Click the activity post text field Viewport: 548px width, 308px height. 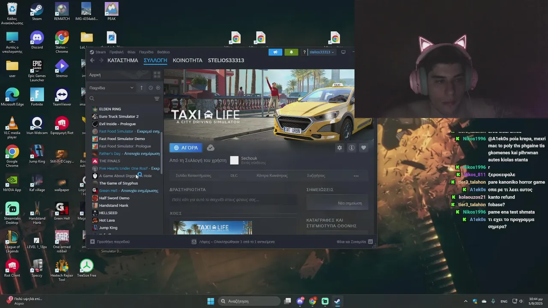233,200
